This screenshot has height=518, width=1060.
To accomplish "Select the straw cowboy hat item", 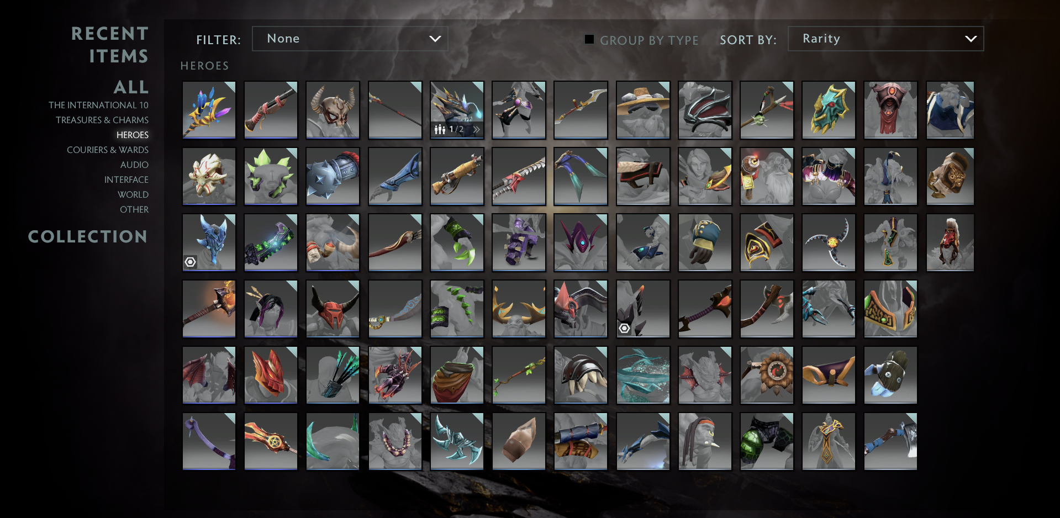I will click(x=643, y=110).
